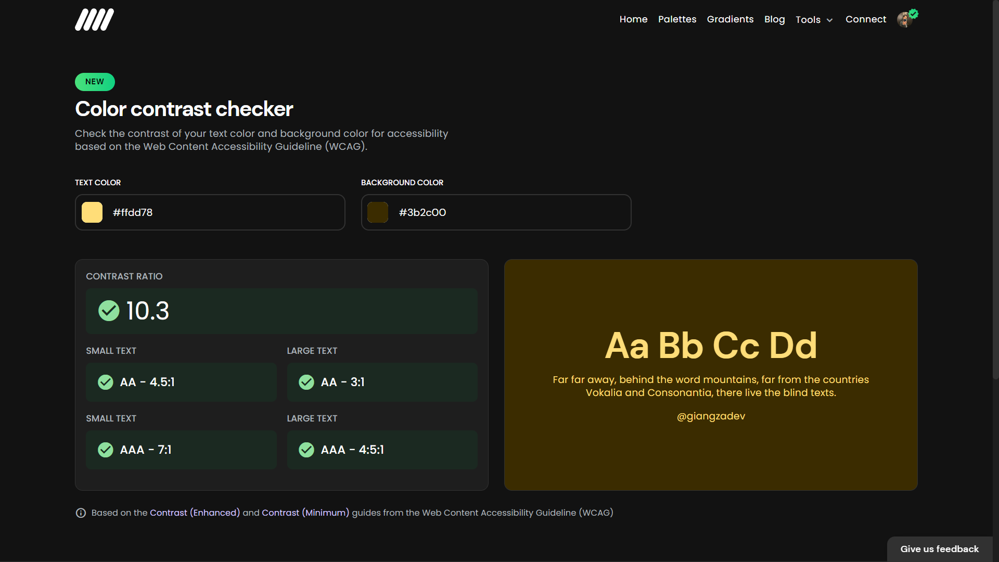Click the Give us feedback button
999x562 pixels.
coord(940,549)
